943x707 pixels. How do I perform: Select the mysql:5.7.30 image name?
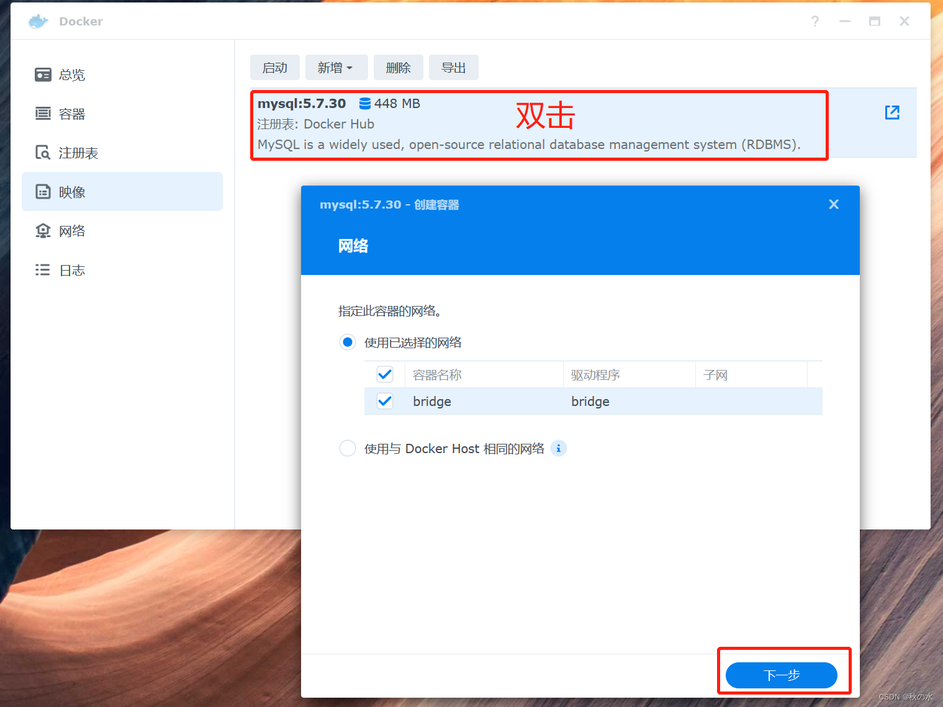click(x=302, y=104)
